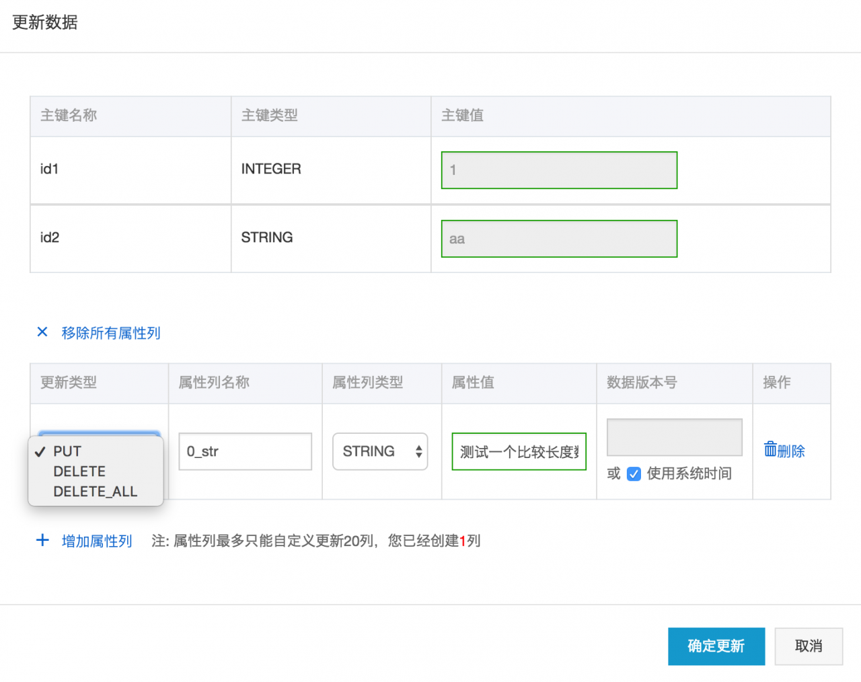Viewport: 861px width, 682px height.
Task: Click the 删除 link in the operation column
Action: click(x=791, y=451)
